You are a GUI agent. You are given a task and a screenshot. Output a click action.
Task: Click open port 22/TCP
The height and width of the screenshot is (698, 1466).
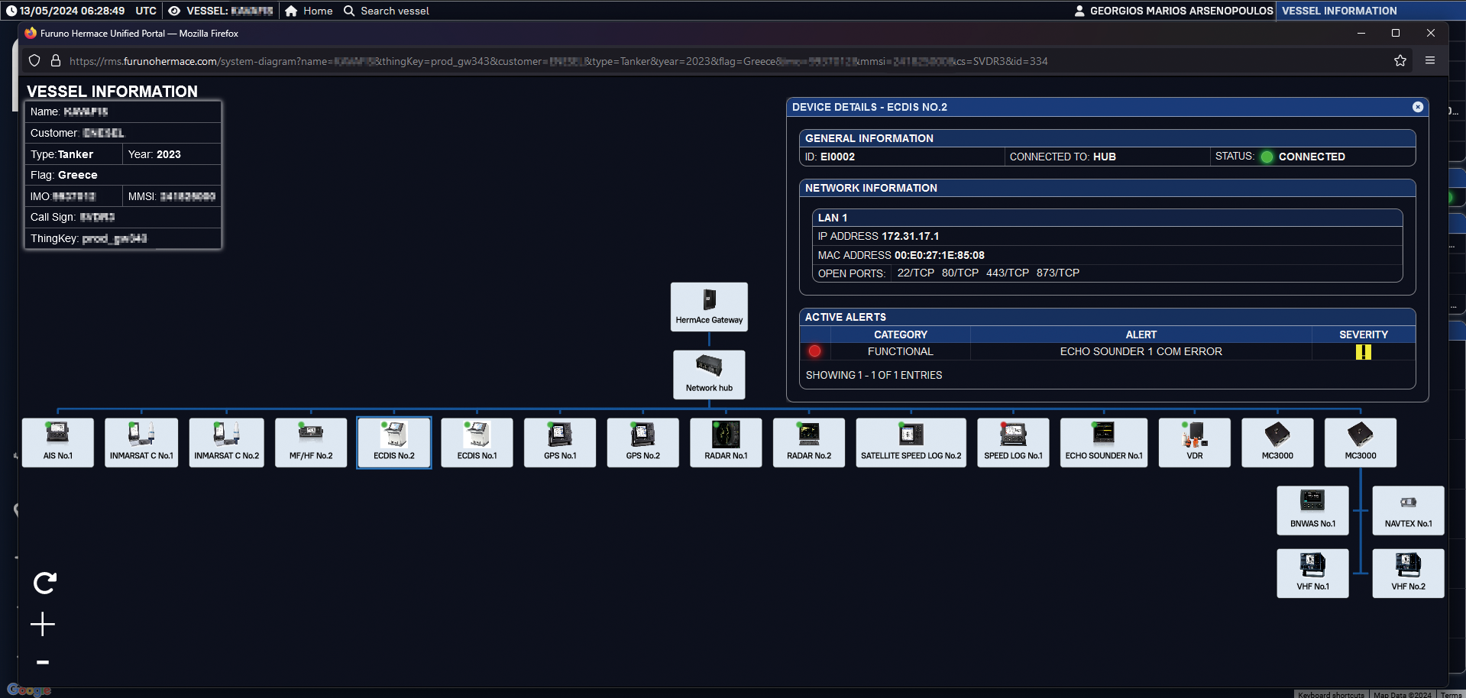915,273
